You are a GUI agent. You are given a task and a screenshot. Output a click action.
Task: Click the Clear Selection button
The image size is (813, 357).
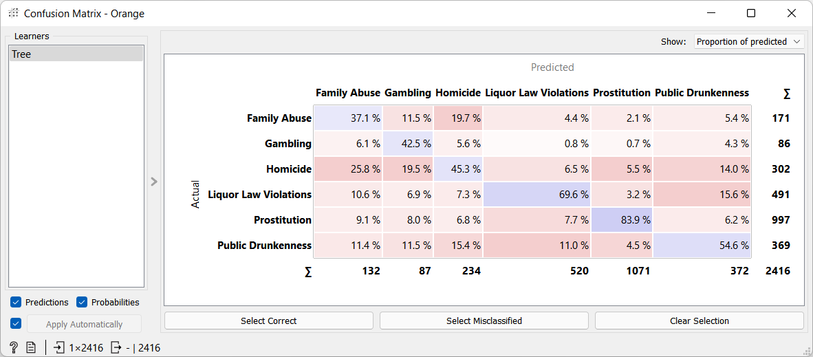click(x=699, y=321)
